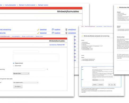
Task: Click the move-down arrow button beside Annuleren
Action: click(x=109, y=85)
